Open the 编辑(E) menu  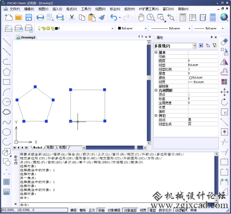point(29,9)
